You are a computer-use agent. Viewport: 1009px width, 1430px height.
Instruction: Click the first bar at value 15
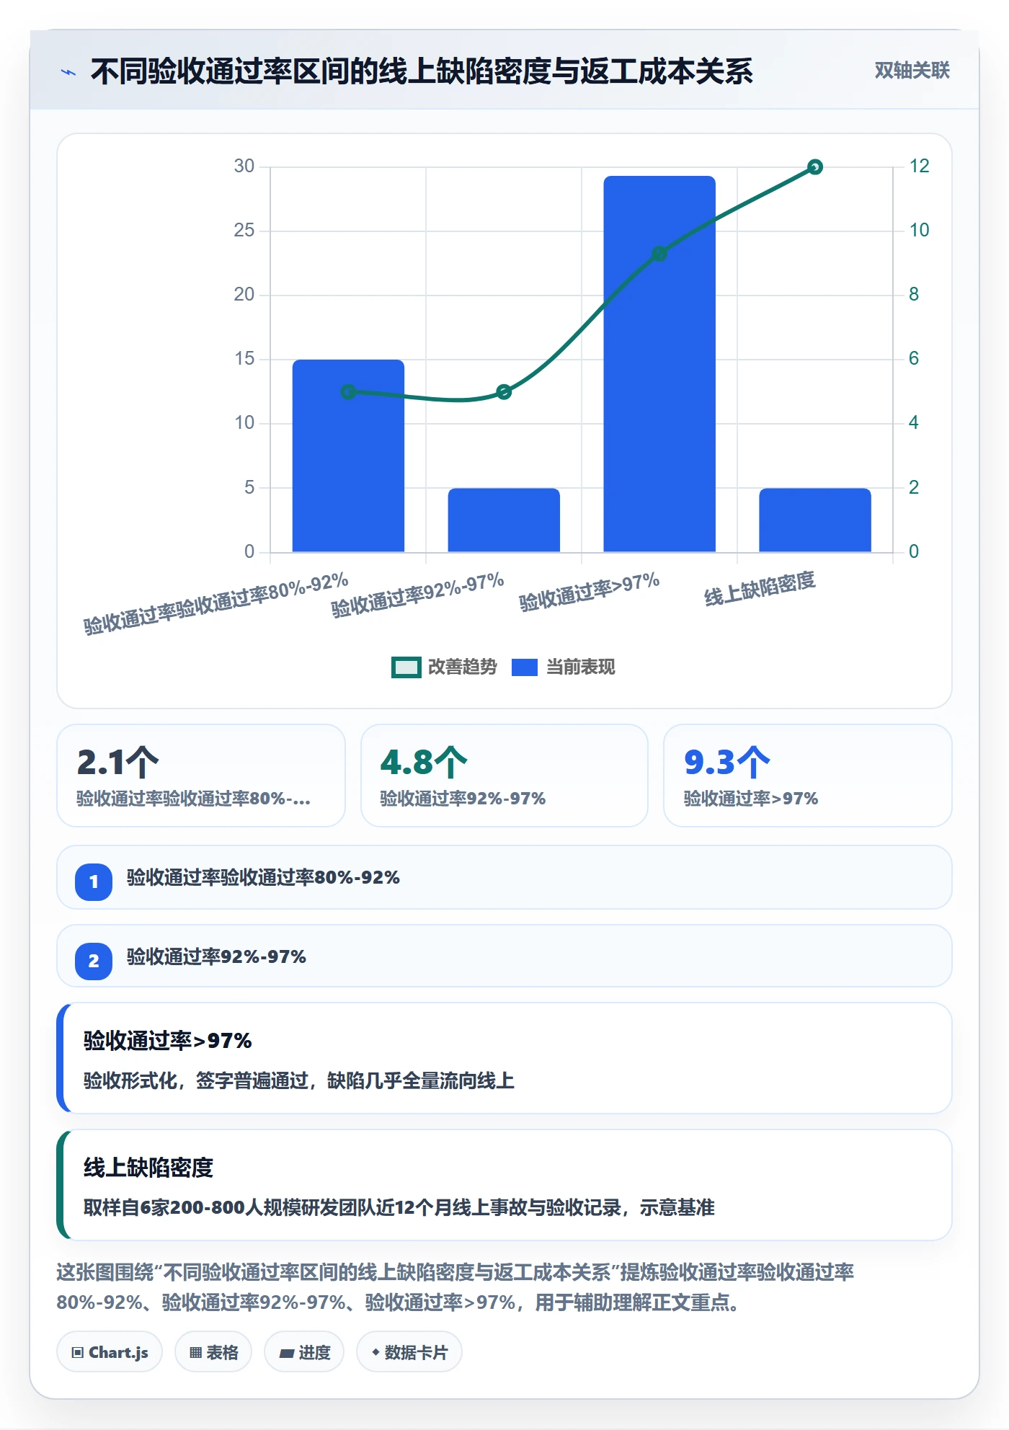[348, 456]
